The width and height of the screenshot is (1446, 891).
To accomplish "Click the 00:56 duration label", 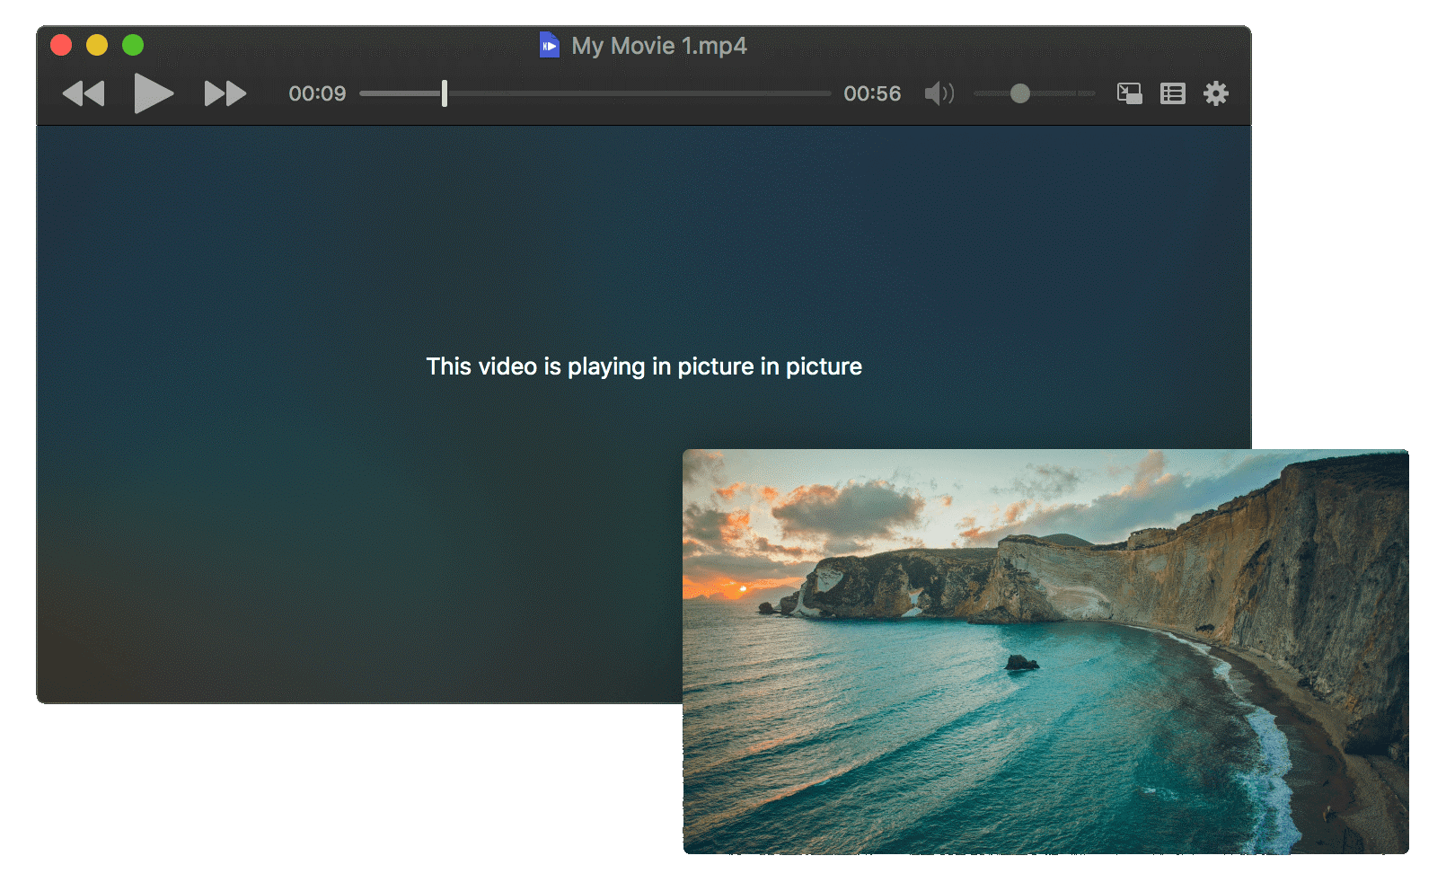I will point(872,93).
